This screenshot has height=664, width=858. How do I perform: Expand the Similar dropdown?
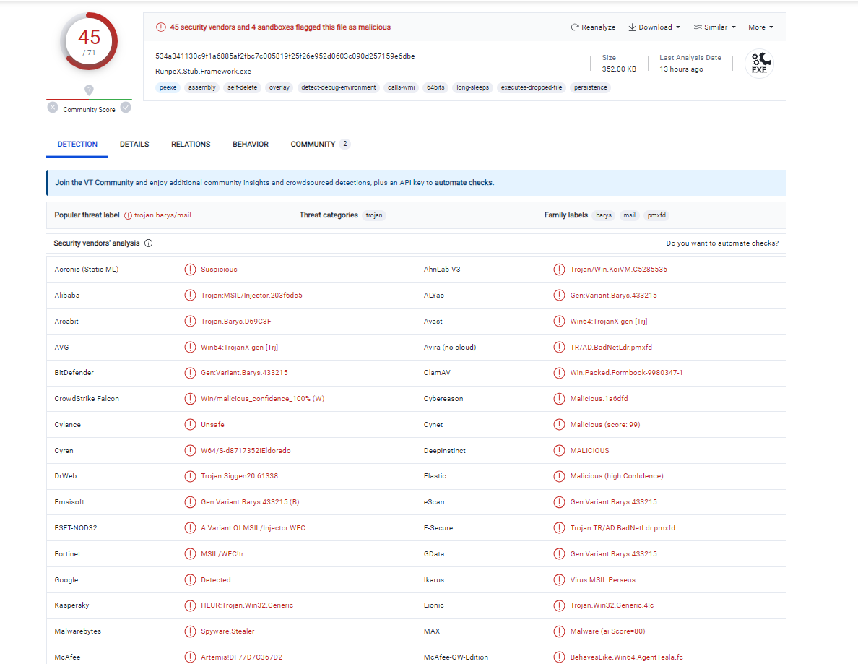(x=715, y=27)
